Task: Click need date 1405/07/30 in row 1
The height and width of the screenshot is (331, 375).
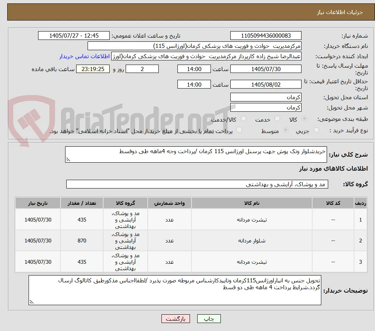Action: click(x=38, y=220)
